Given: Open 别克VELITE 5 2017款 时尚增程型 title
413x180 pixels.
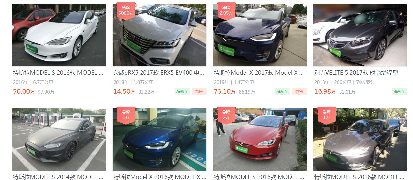Looking at the screenshot, I should tap(356, 73).
